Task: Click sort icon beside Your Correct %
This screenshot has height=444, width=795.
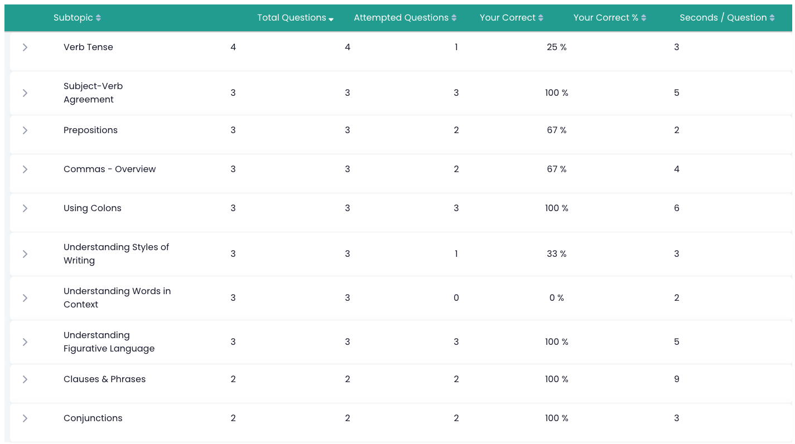Action: (x=644, y=18)
